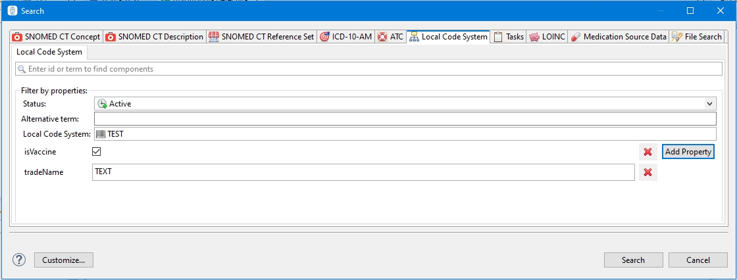Delete the tradeName property with red X
Image resolution: width=737 pixels, height=280 pixels.
pos(648,172)
